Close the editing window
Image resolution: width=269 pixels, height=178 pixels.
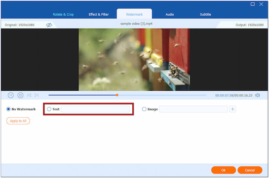[x=261, y=4]
